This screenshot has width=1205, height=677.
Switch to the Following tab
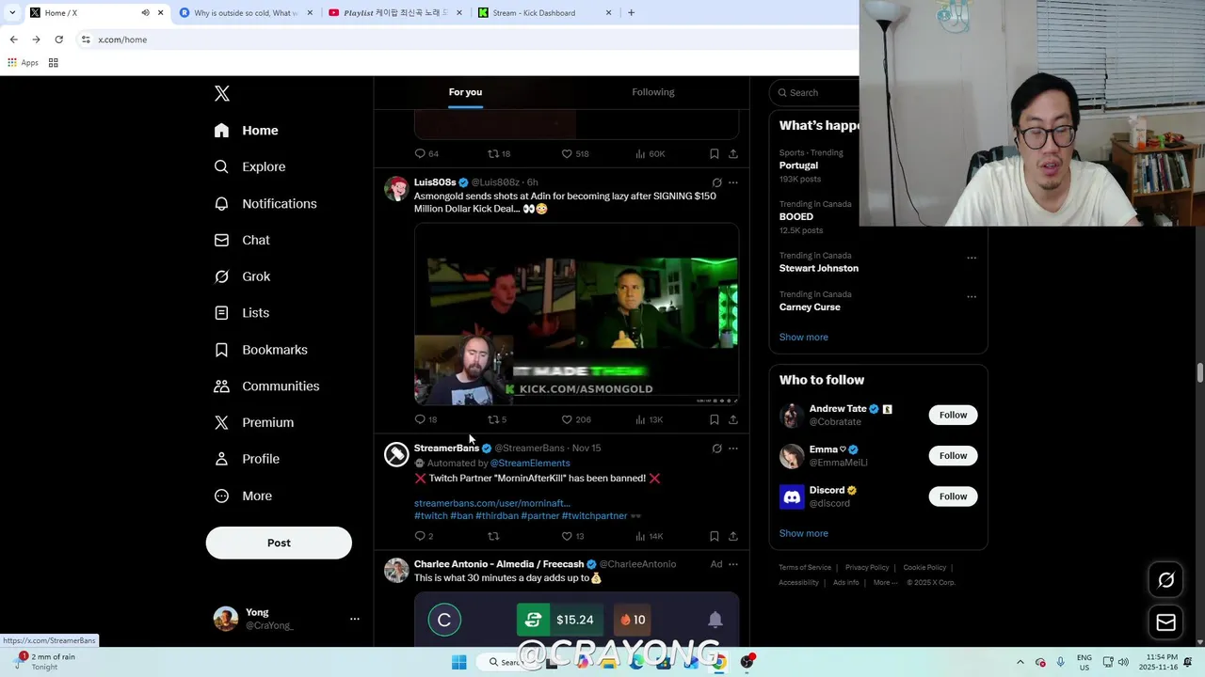tap(653, 92)
